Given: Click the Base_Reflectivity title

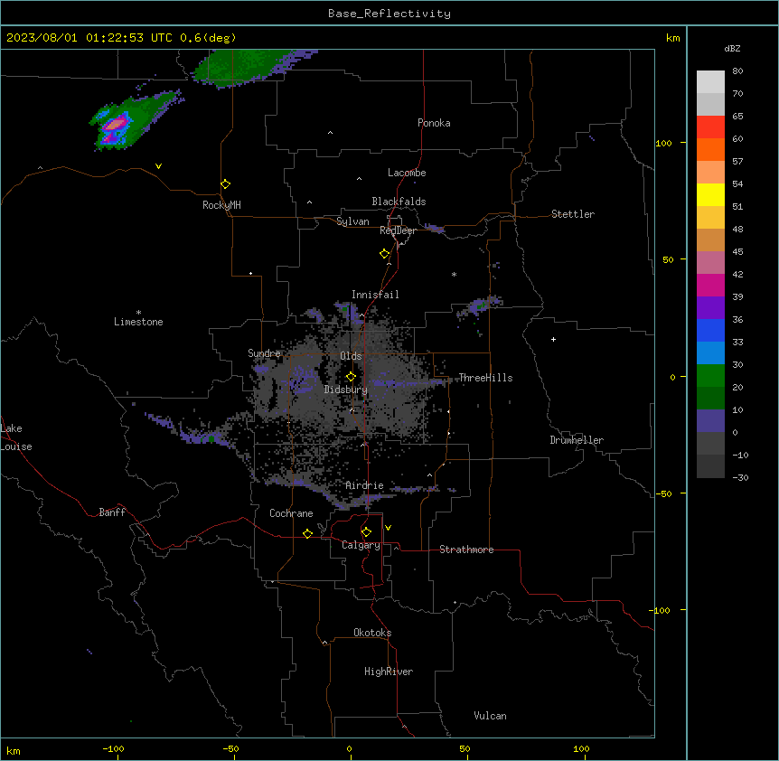Looking at the screenshot, I should pos(389,14).
